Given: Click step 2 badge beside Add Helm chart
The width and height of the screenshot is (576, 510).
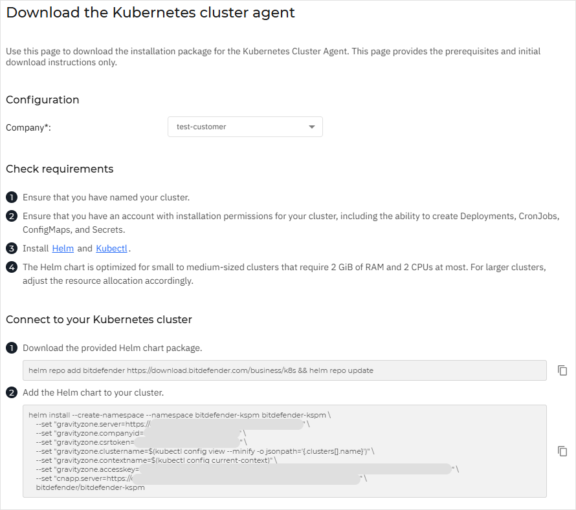Looking at the screenshot, I should 11,393.
